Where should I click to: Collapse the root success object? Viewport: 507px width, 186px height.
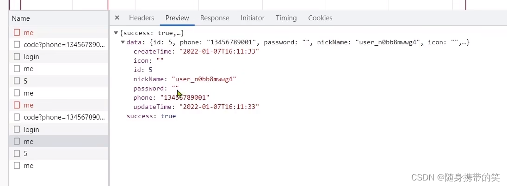[x=116, y=33]
